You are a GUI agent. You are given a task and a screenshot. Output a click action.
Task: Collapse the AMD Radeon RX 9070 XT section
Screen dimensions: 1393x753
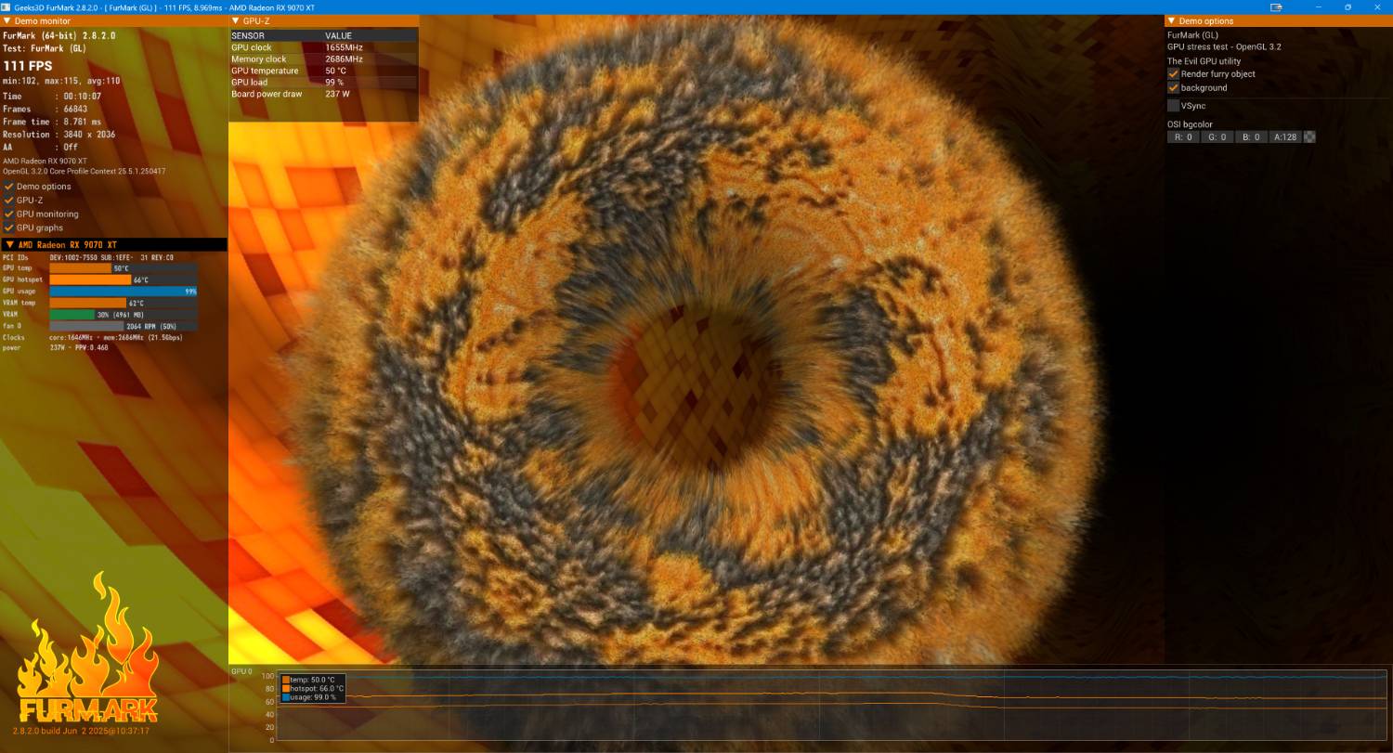9,244
